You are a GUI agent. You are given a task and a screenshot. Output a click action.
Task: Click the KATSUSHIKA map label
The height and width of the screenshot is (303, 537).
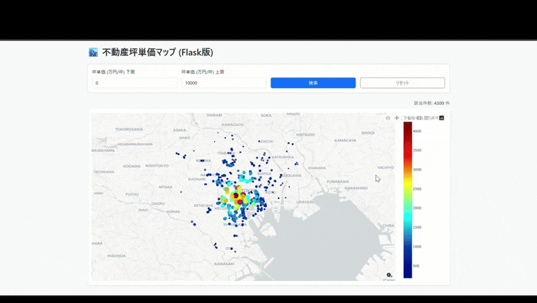[283, 157]
